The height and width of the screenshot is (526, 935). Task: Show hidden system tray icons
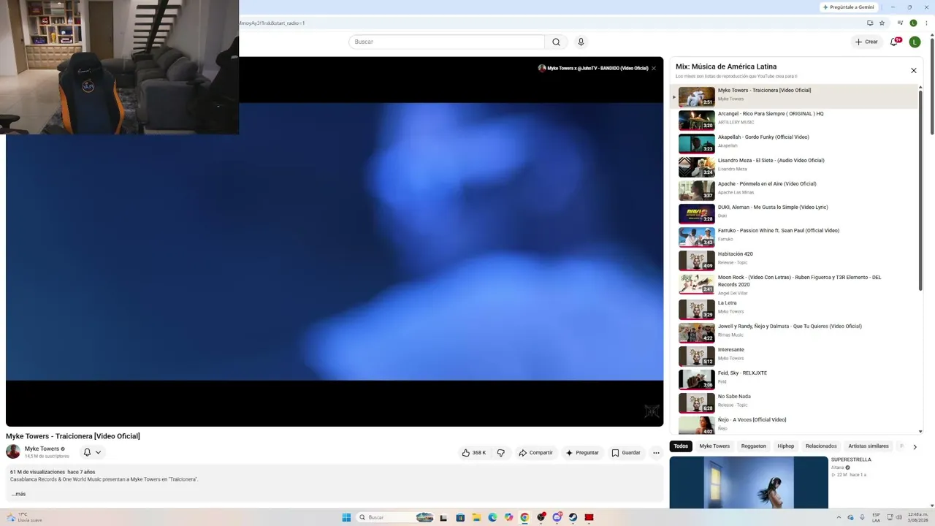click(x=839, y=517)
